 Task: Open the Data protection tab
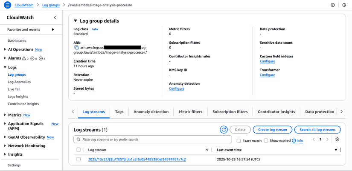click(x=320, y=112)
